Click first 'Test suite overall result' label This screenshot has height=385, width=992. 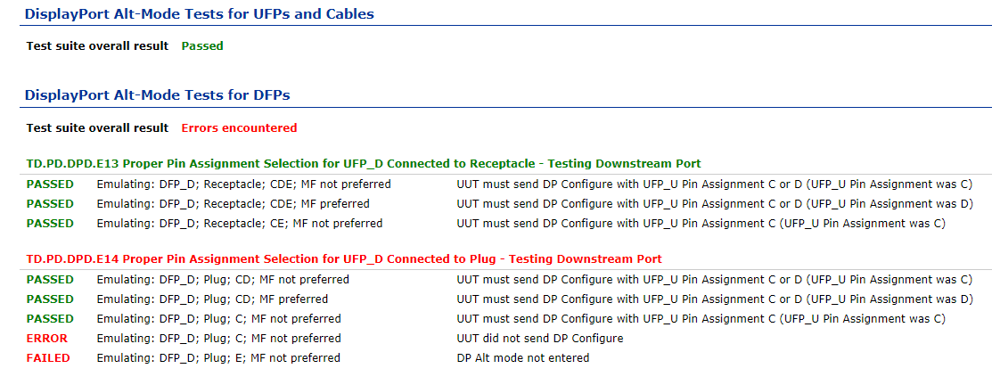97,46
